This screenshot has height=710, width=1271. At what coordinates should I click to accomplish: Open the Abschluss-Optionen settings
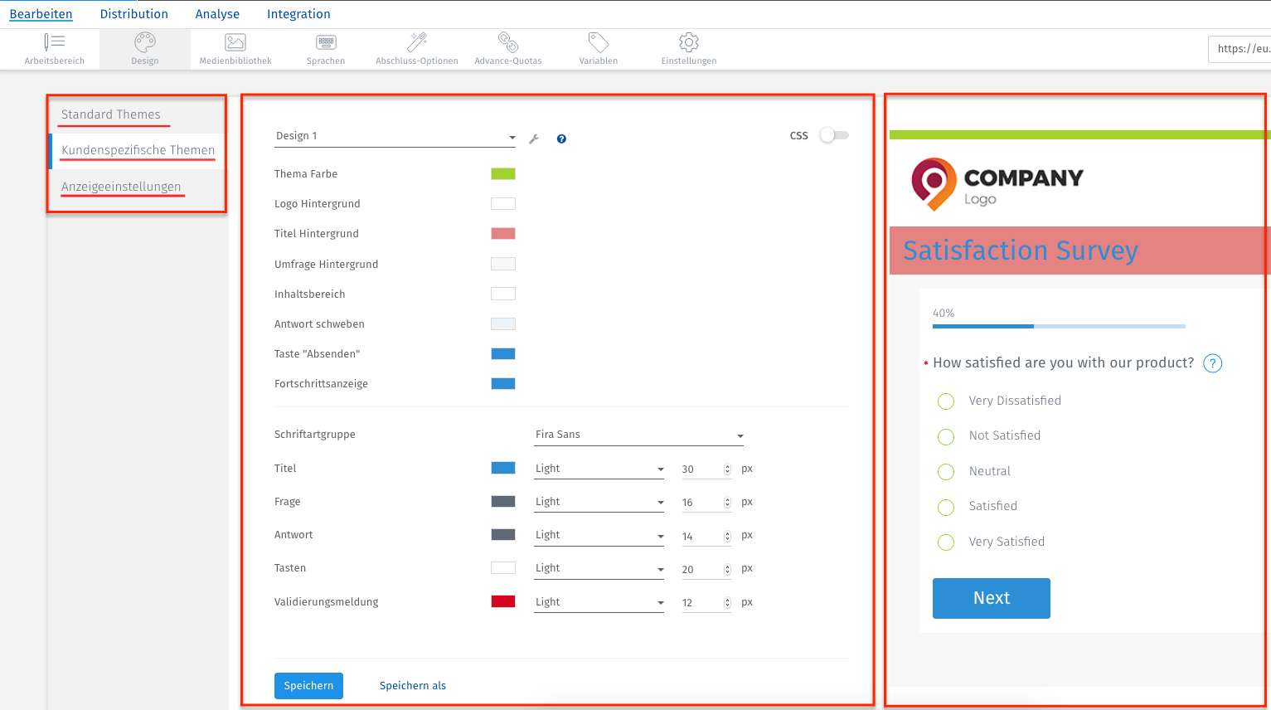[x=416, y=47]
